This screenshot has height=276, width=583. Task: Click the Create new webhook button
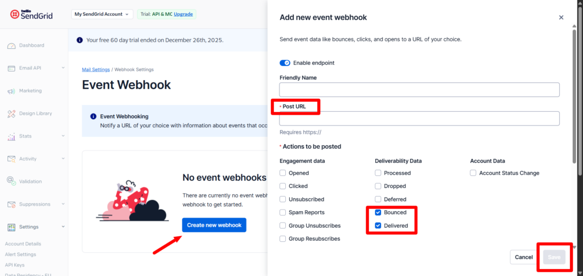[214, 225]
